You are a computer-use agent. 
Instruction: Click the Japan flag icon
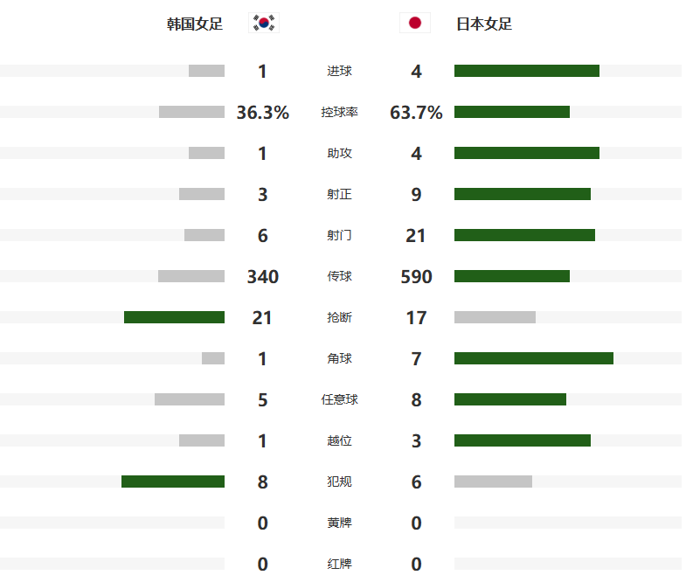[415, 24]
